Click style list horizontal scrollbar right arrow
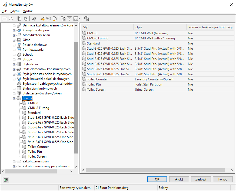The width and height of the screenshot is (236, 191). pos(232,170)
